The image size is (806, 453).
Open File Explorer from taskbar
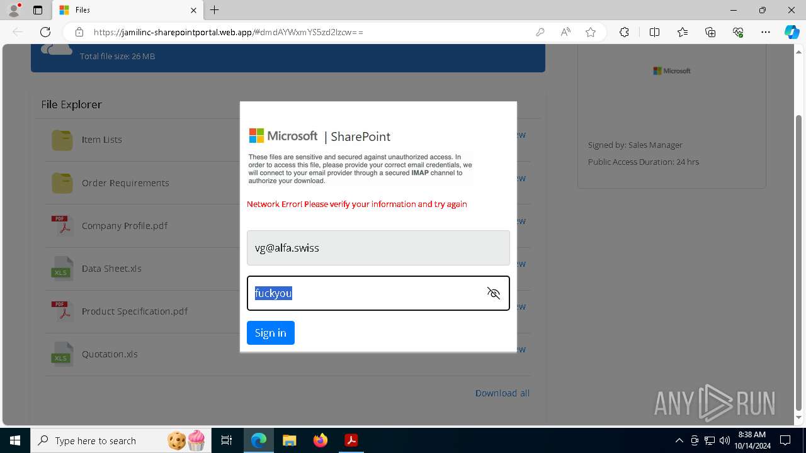pos(290,440)
